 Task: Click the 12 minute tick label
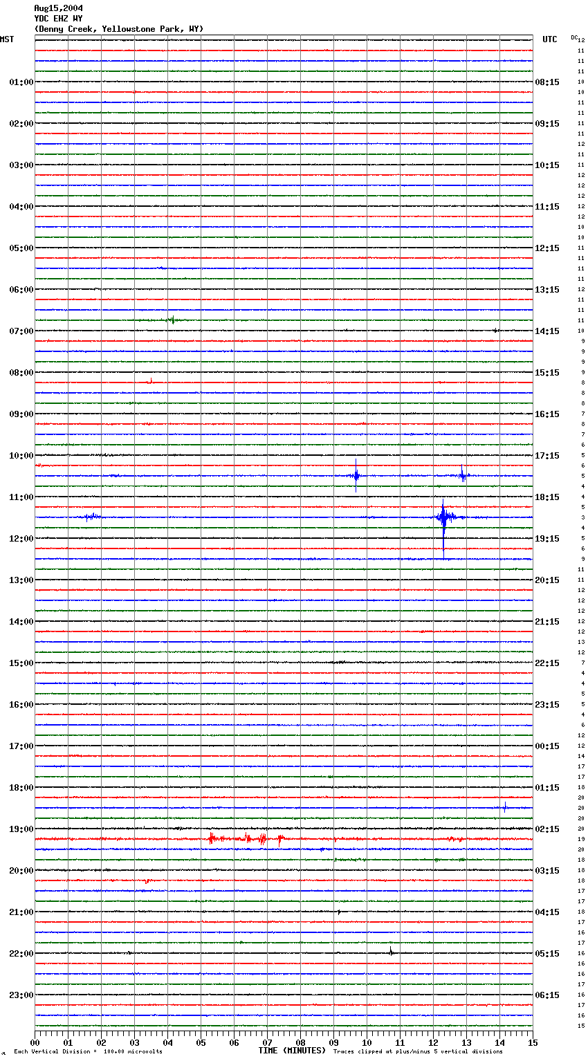tap(433, 1042)
